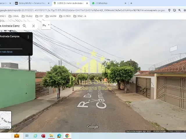186x139 pixels.
Task: Open the PDF bookmarks folder
Action: pos(39,16)
